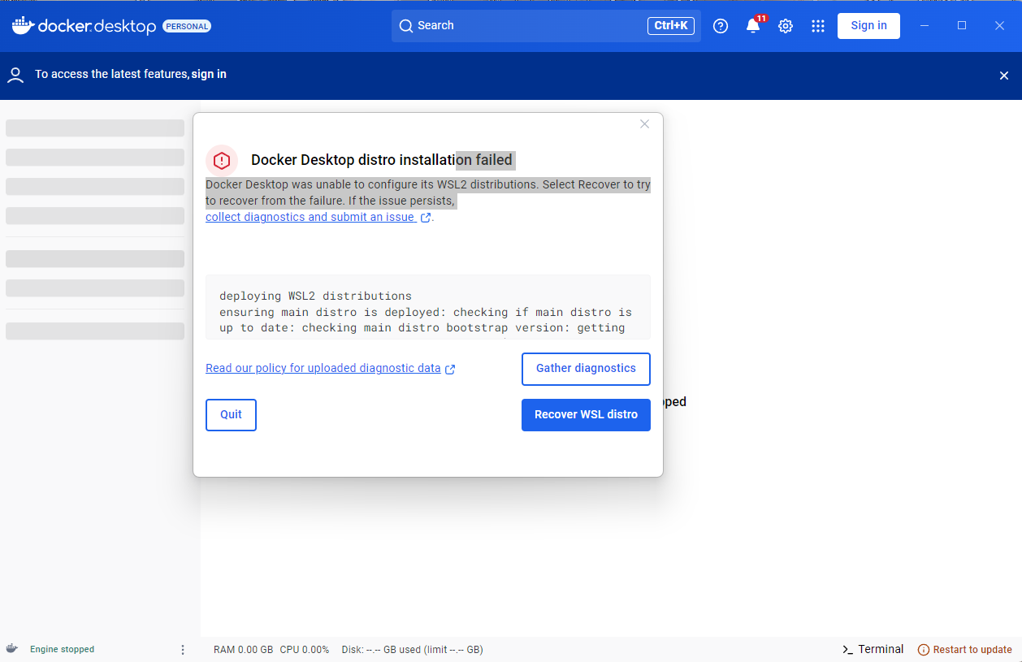Screen dimensions: 1022x662
Task: Open the apps grid icon
Action: pos(818,26)
